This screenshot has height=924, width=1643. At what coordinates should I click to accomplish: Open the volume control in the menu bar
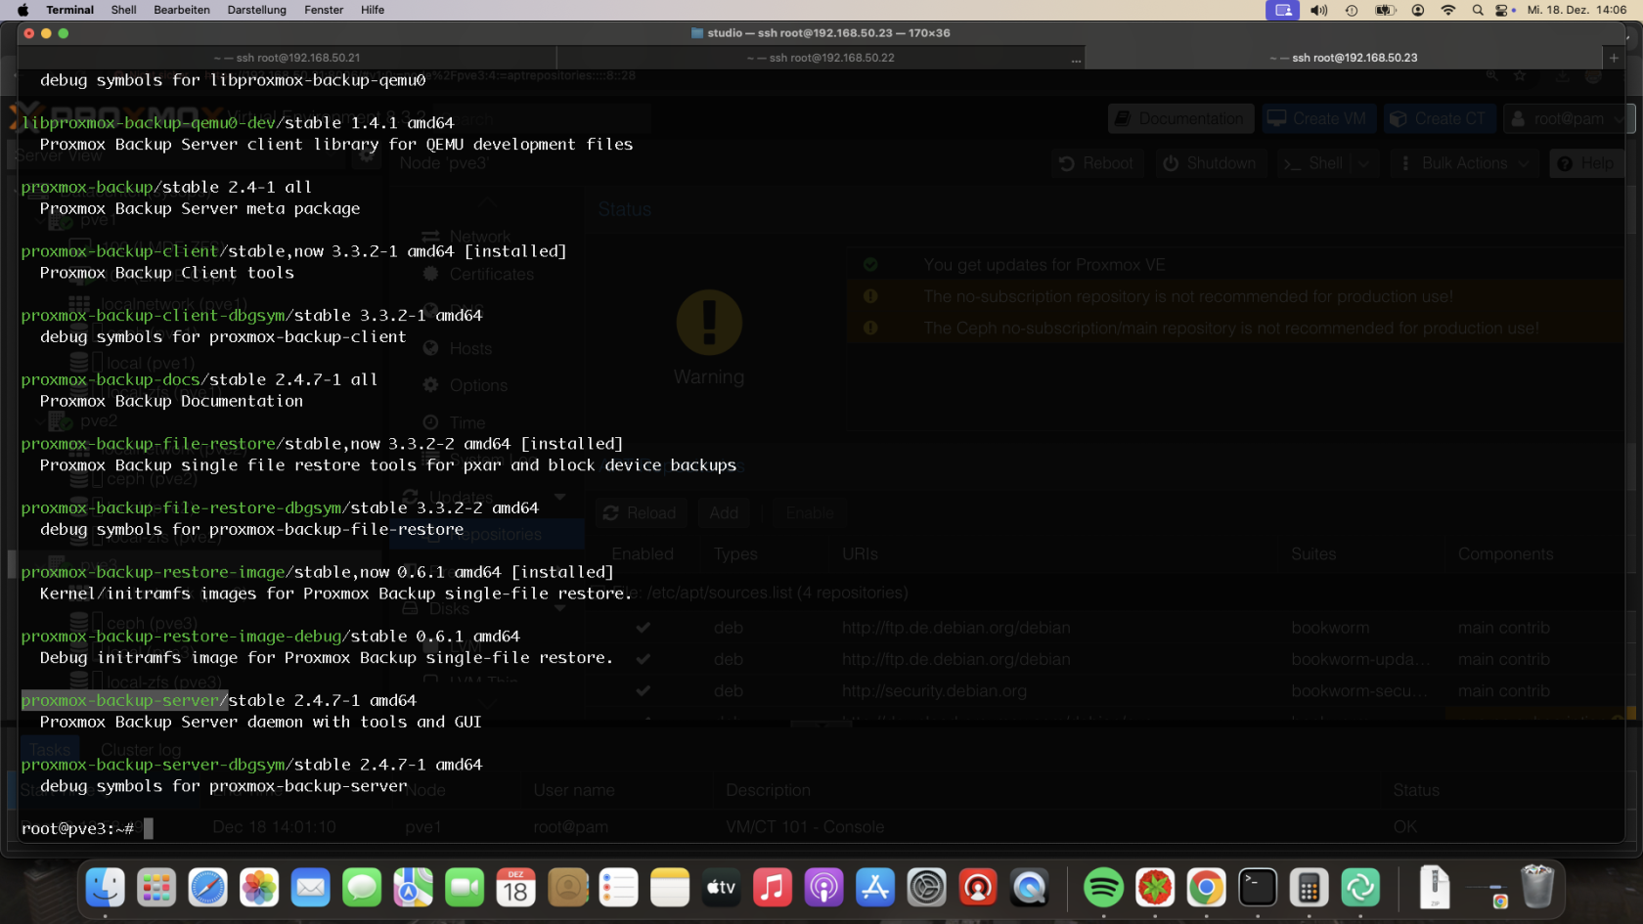click(1319, 10)
